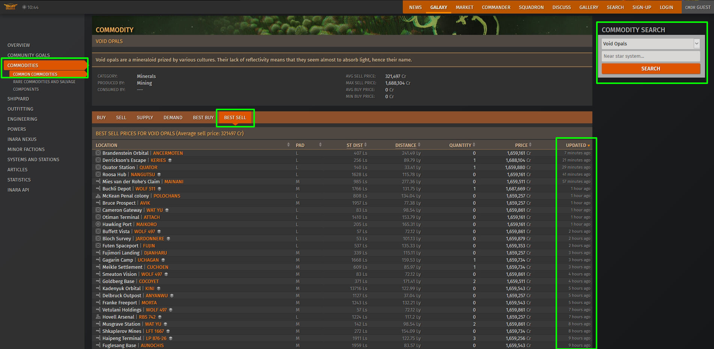Go to Shipyard section

pyautogui.click(x=18, y=99)
